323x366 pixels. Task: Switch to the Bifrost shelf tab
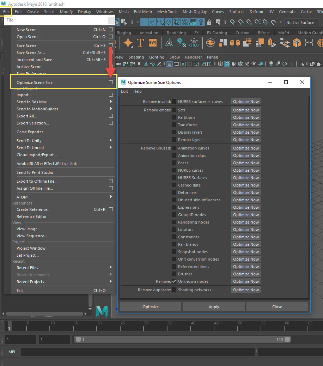(263, 33)
